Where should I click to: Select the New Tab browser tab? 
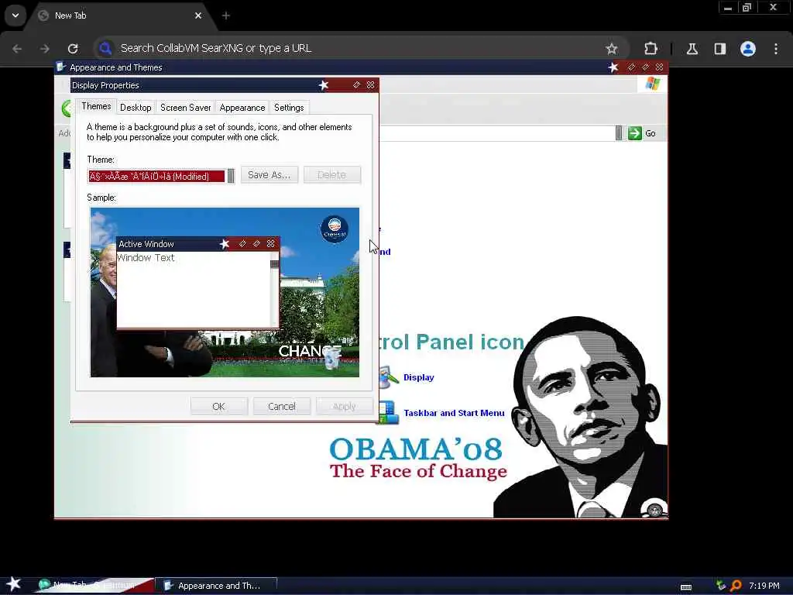(x=122, y=15)
